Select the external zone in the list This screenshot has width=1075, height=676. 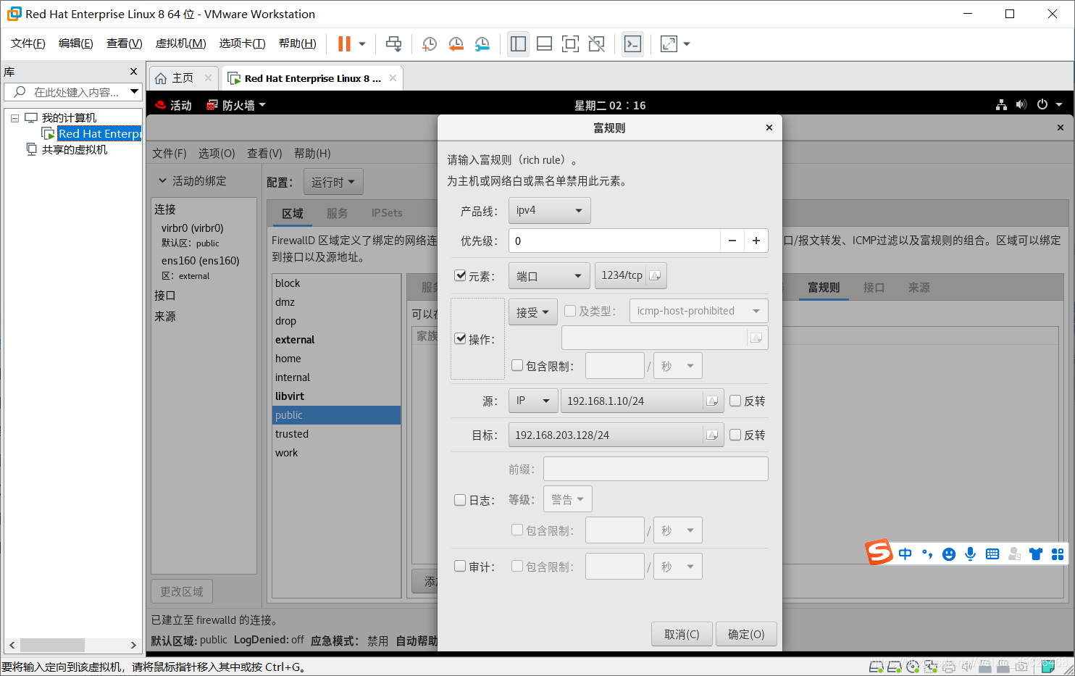(336, 340)
